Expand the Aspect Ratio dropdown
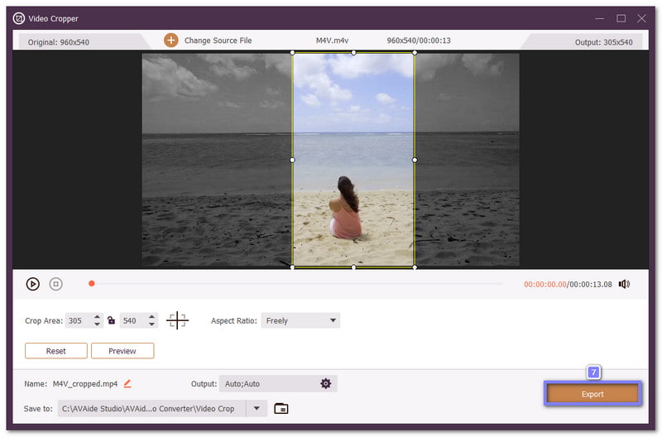 [x=333, y=320]
